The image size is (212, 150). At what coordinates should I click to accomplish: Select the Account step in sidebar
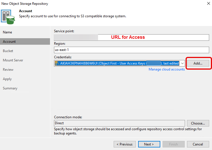(9, 42)
